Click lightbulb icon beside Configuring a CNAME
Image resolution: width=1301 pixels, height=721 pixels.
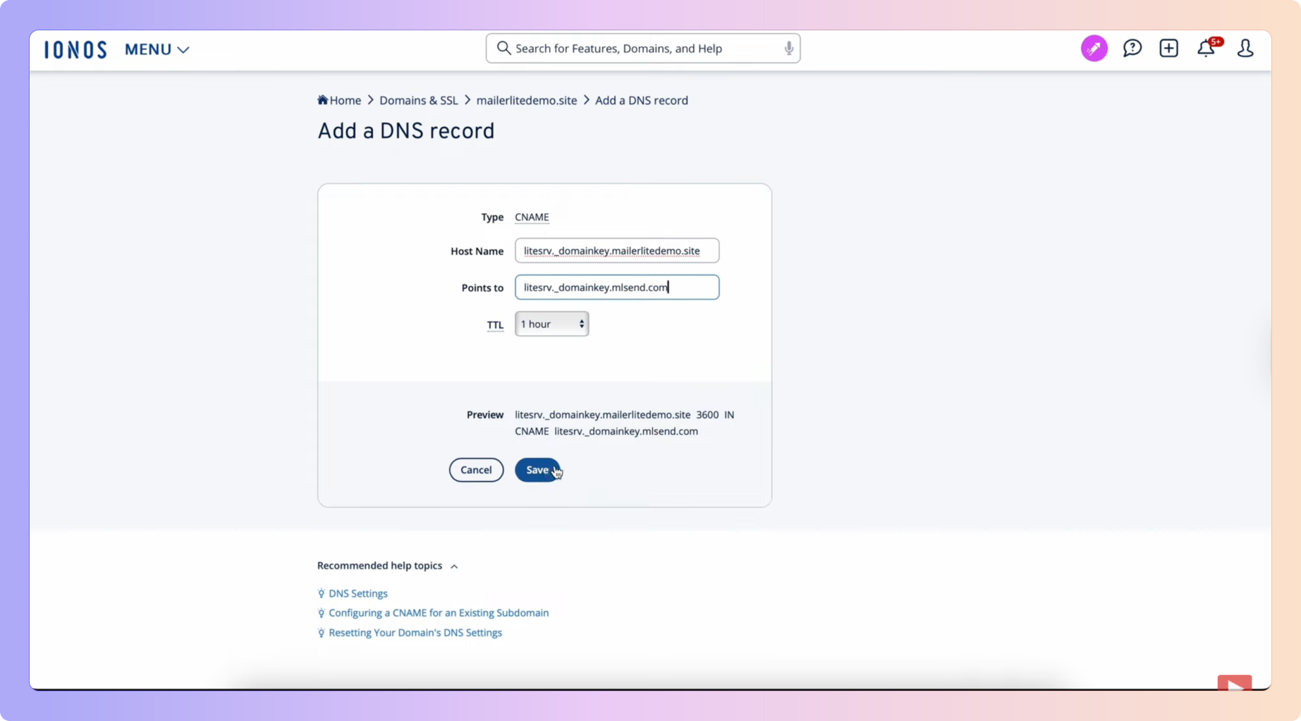[x=321, y=614]
